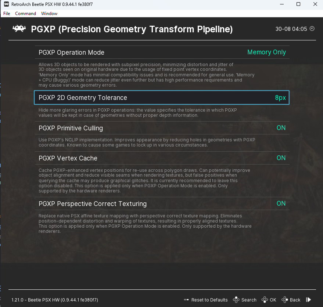The width and height of the screenshot is (323, 307).
Task: Click the PGXP page title heading
Action: (132, 29)
